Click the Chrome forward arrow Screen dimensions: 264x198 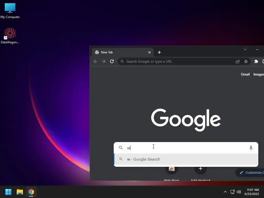click(104, 61)
